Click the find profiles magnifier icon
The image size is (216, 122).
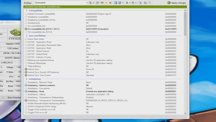[145, 3]
